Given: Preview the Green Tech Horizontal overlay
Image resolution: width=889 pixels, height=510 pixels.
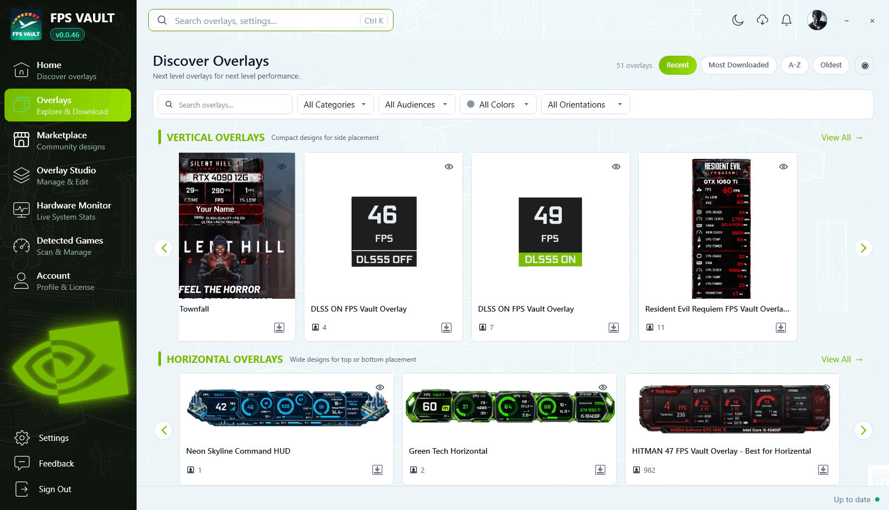Looking at the screenshot, I should click(603, 387).
